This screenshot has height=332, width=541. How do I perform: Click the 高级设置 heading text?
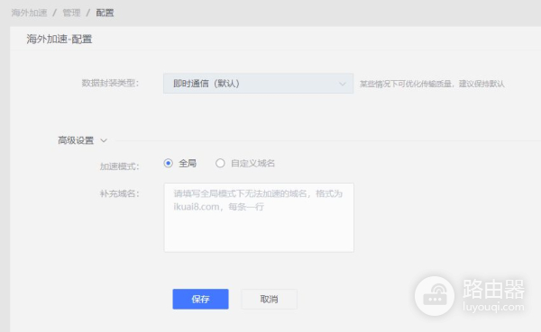point(76,140)
